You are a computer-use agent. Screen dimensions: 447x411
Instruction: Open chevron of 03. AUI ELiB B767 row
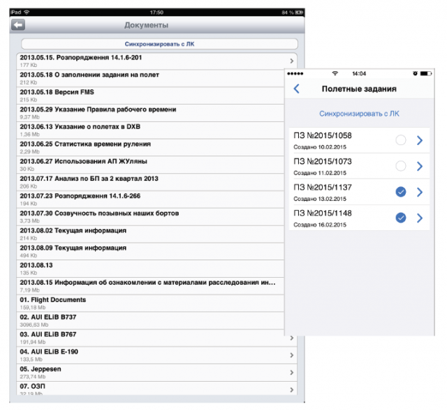[x=292, y=338]
